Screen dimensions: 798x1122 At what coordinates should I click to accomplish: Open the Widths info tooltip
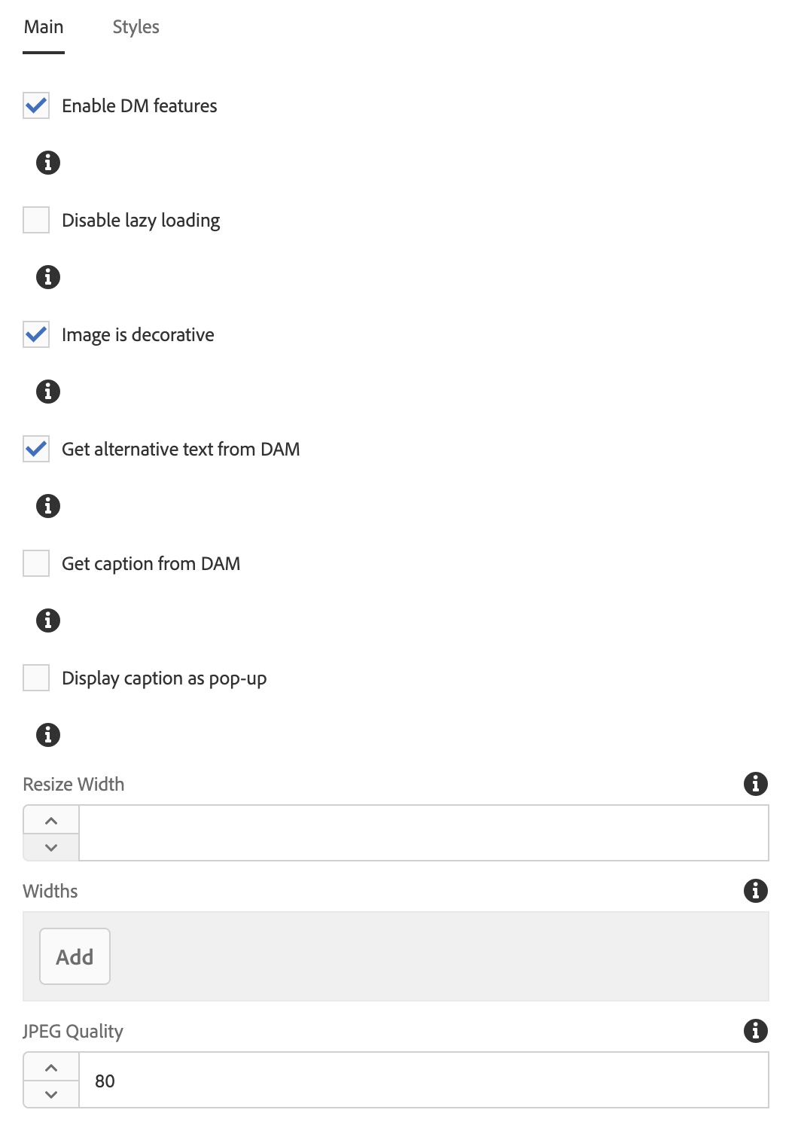(757, 891)
